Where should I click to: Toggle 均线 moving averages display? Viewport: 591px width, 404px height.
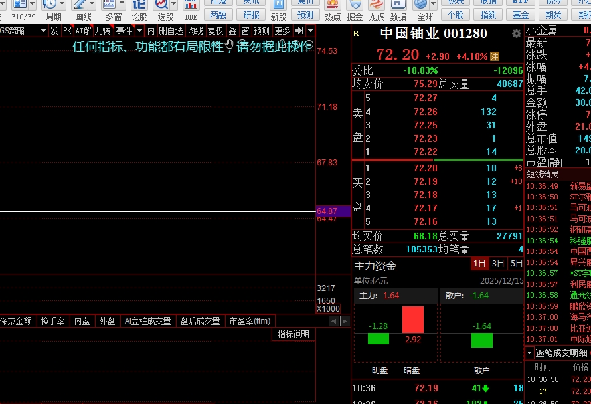(195, 31)
